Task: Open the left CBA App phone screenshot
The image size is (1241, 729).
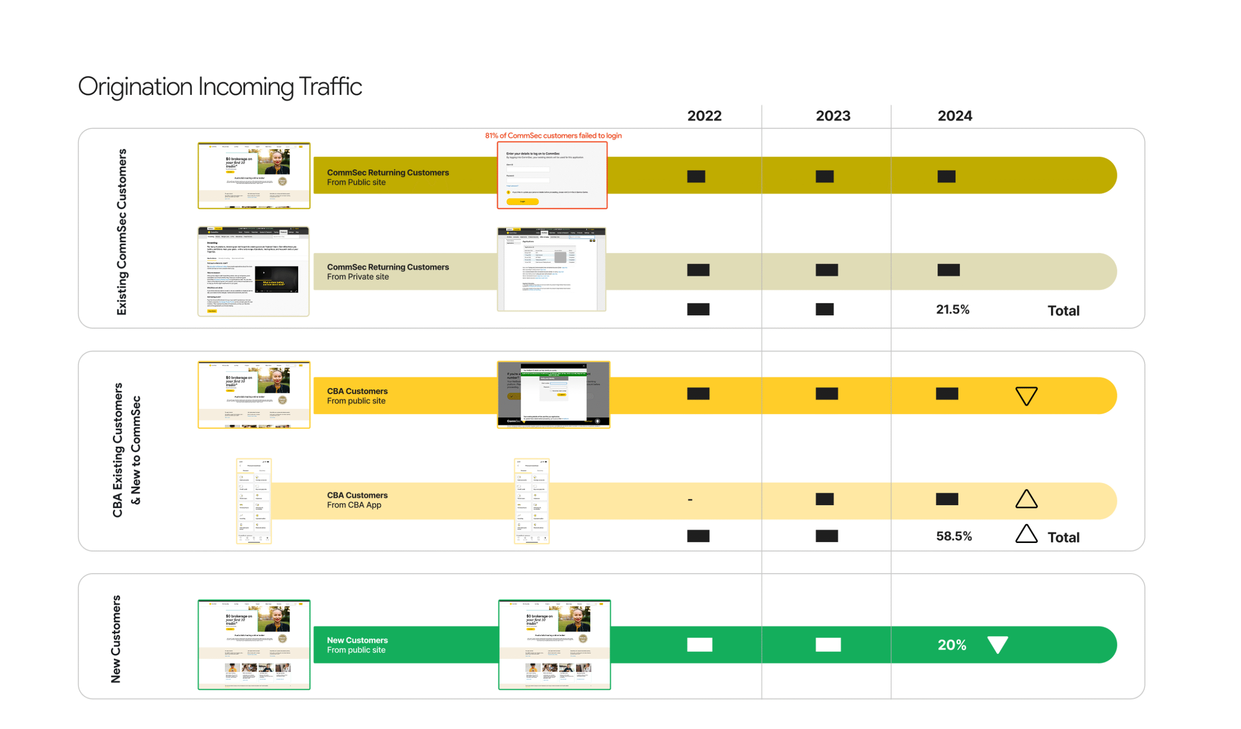Action: tap(254, 501)
